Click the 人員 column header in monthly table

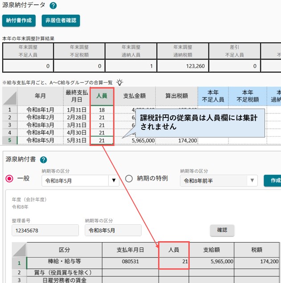(102, 96)
